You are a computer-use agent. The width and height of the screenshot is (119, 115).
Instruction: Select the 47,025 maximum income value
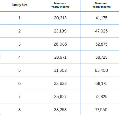tap(101, 31)
